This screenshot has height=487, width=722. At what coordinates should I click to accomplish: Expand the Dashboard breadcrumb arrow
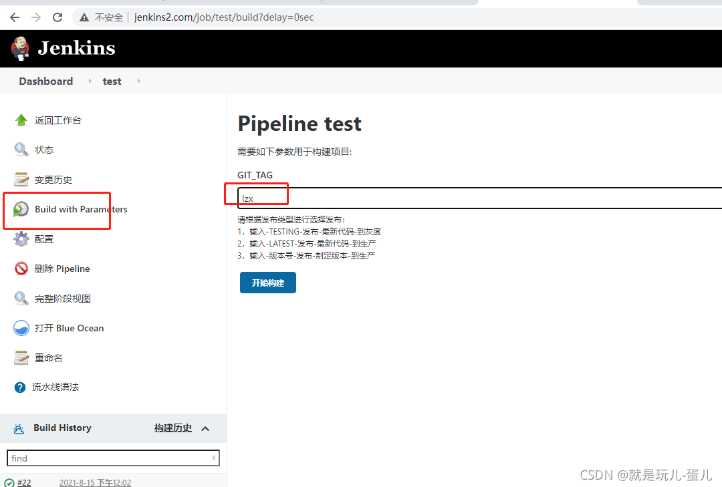click(90, 81)
